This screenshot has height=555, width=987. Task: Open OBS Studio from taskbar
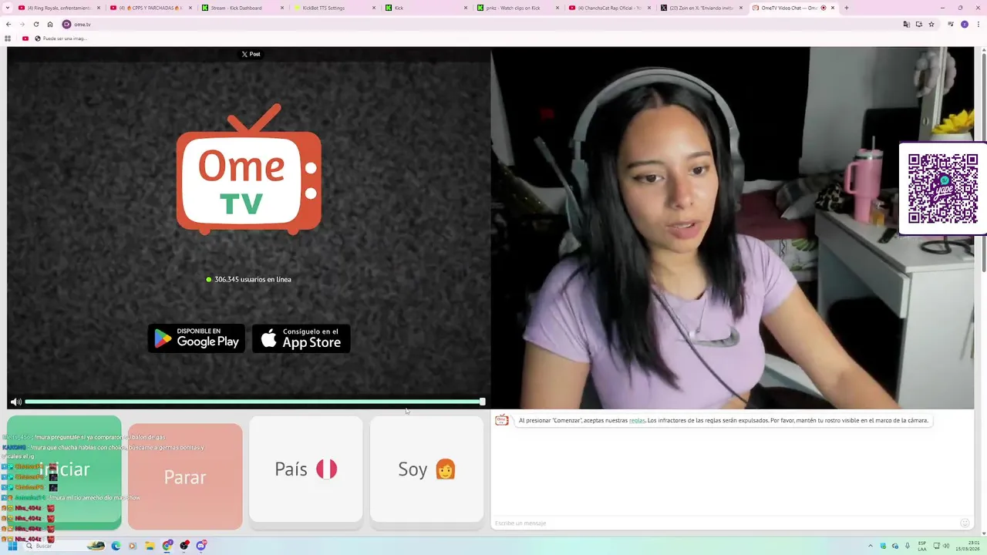point(184,546)
